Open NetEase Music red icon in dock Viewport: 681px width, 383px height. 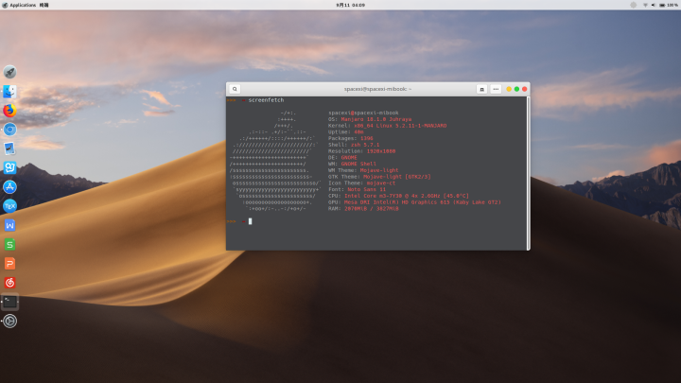click(9, 282)
